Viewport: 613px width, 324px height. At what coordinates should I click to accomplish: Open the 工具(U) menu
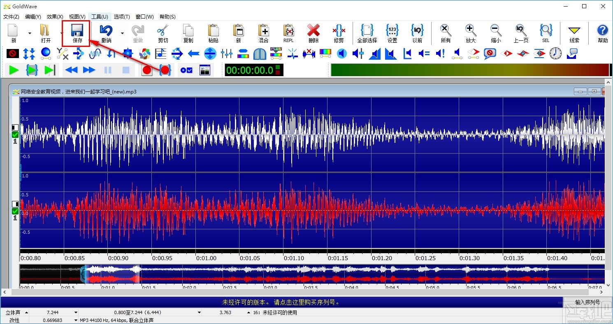coord(100,17)
